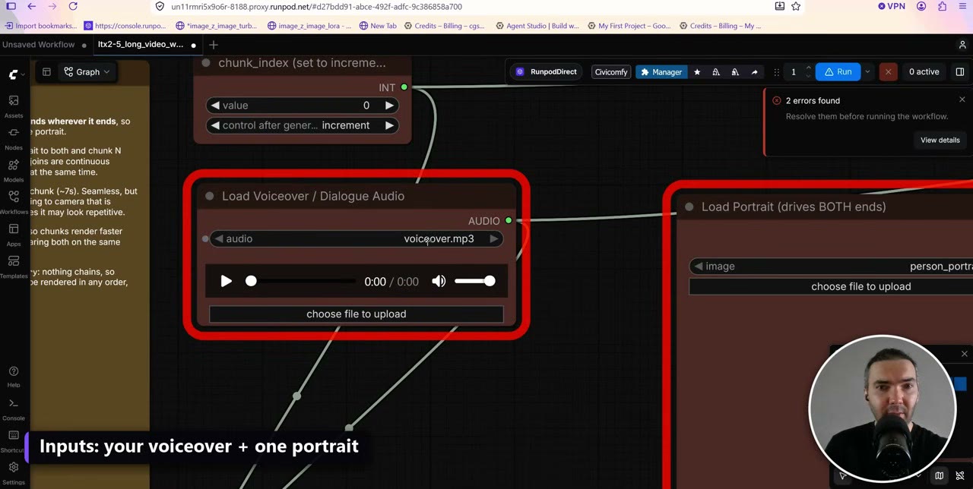This screenshot has width=973, height=489.
Task: Open keyboard Shortcuts panel
Action: [x=14, y=440]
